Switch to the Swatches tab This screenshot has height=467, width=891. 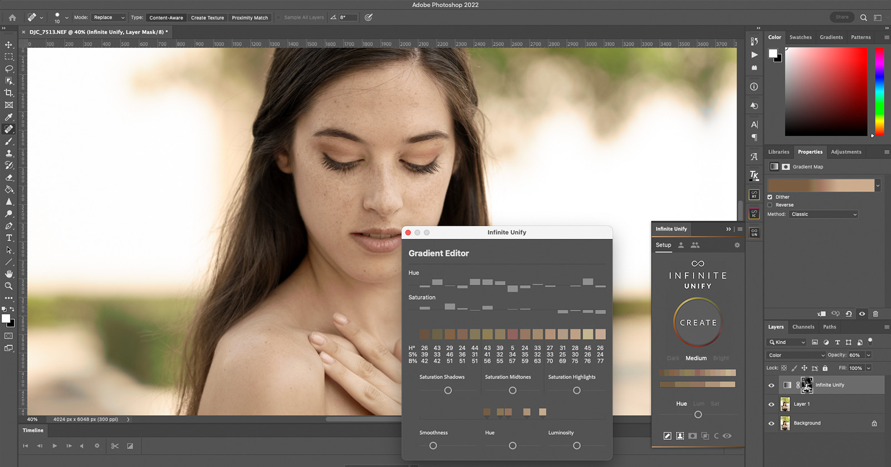click(x=800, y=37)
